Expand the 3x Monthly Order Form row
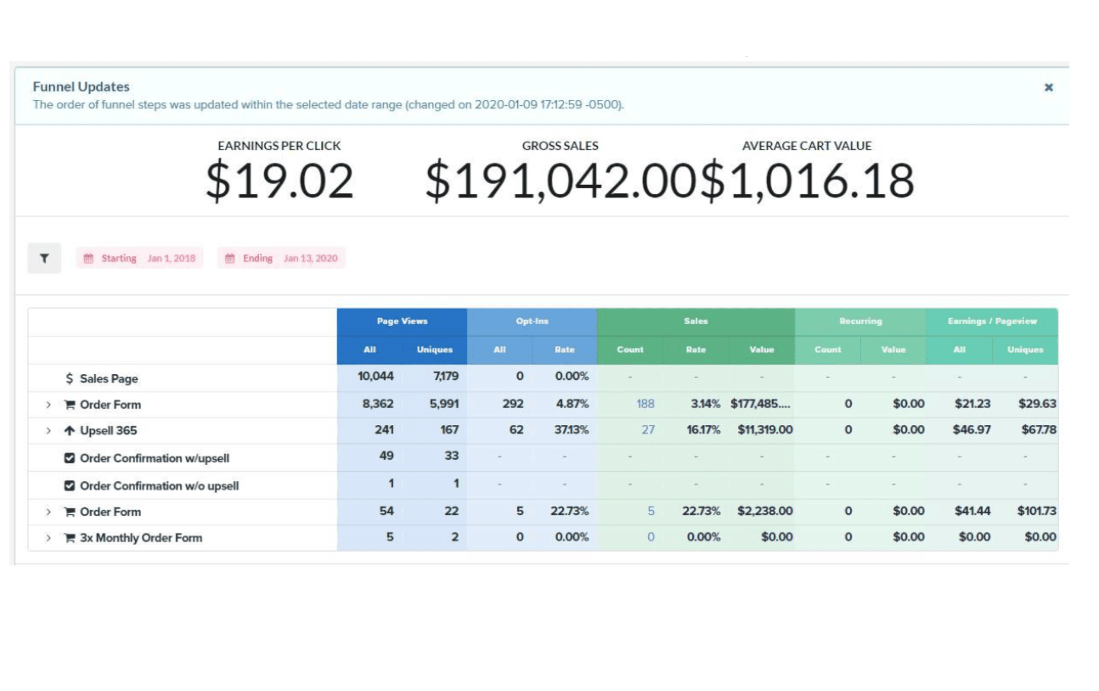Image resolution: width=1099 pixels, height=691 pixels. tap(48, 538)
